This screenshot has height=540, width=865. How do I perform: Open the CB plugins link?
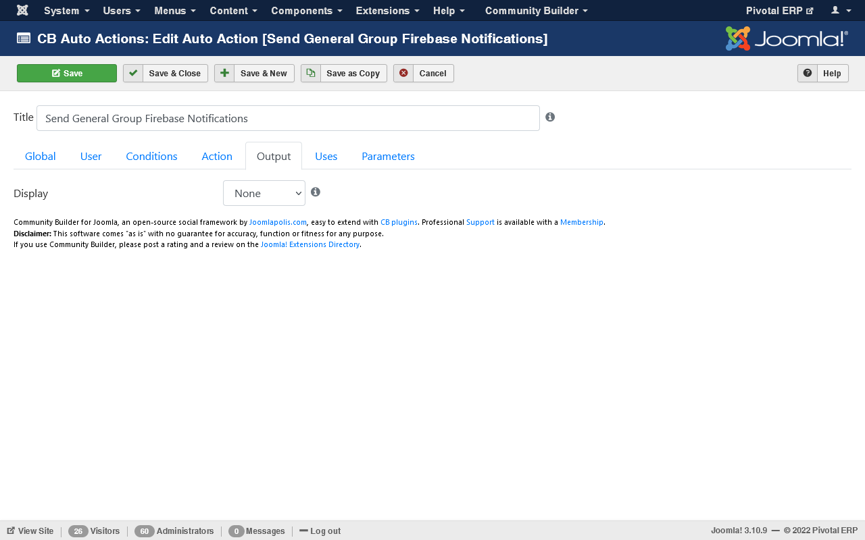pyautogui.click(x=399, y=222)
